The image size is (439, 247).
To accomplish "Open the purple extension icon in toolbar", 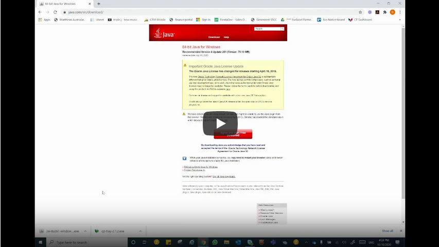I will click(370, 12).
